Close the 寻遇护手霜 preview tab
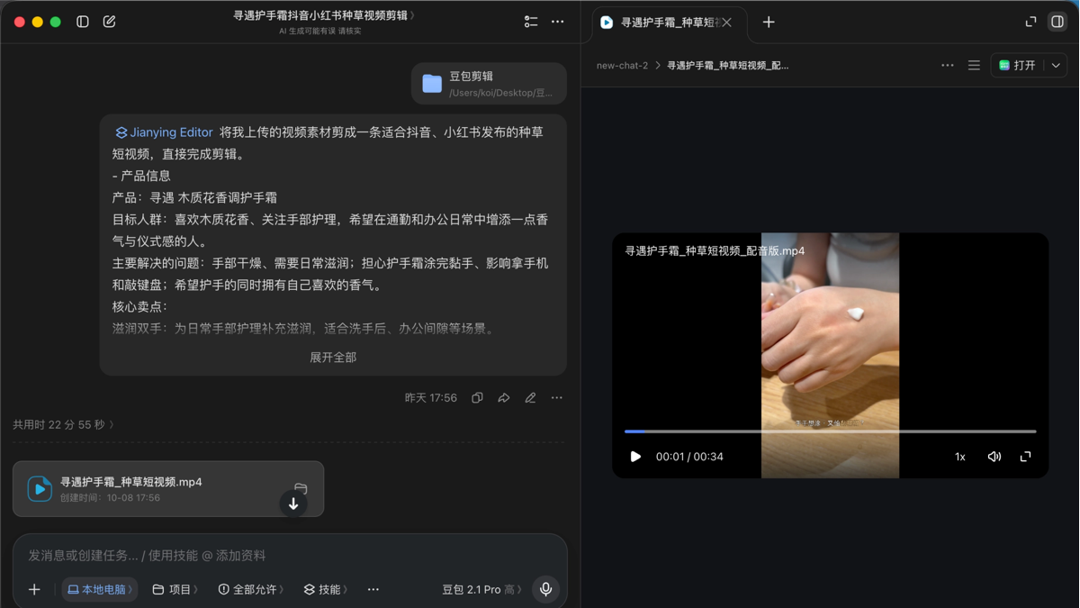 (727, 23)
